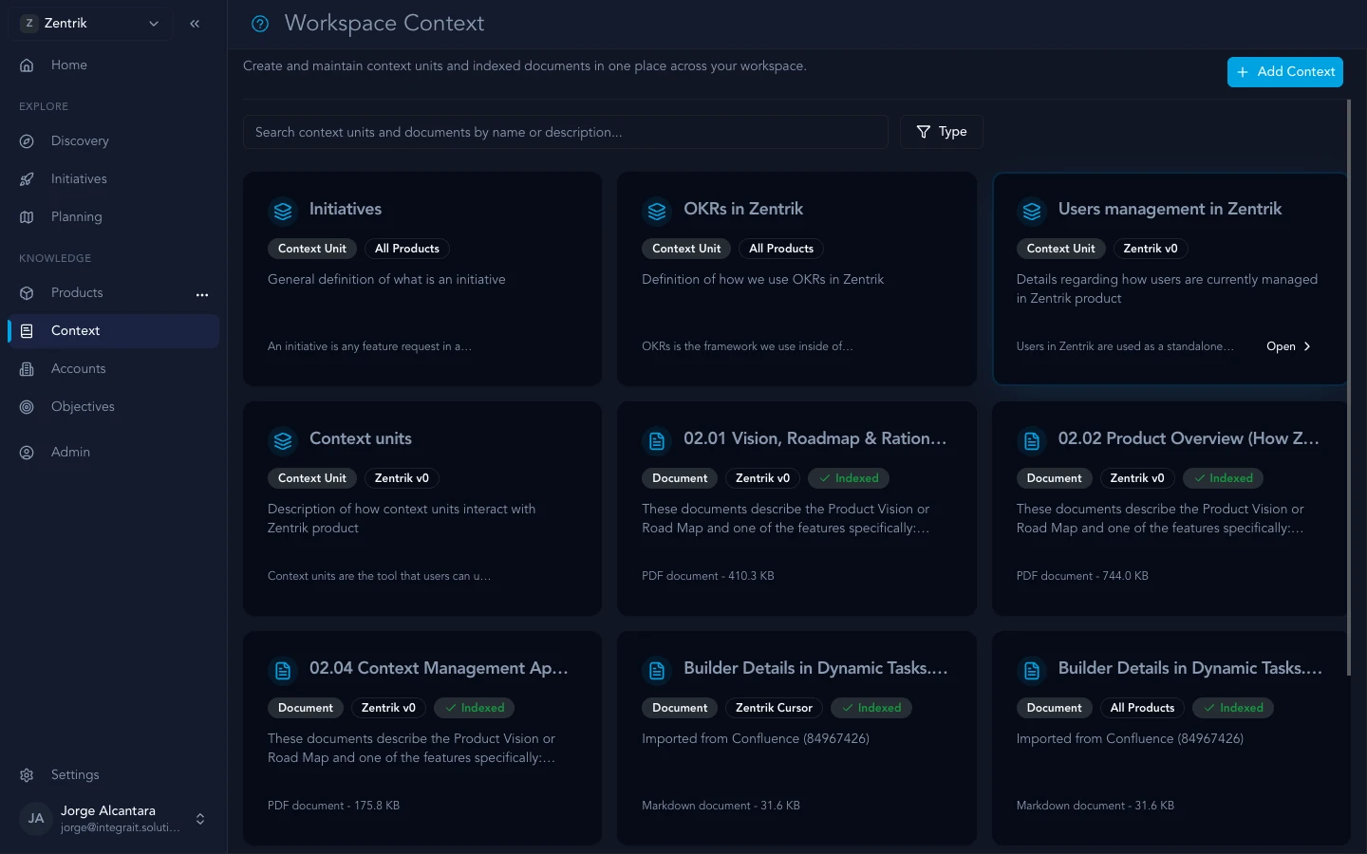1367x854 pixels.
Task: Click the document icon on 02.04 Context Management card
Action: (x=283, y=670)
